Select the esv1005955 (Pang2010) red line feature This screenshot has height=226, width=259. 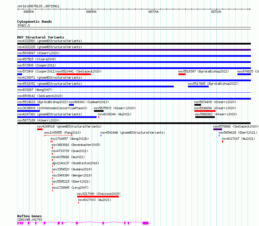[58, 135]
